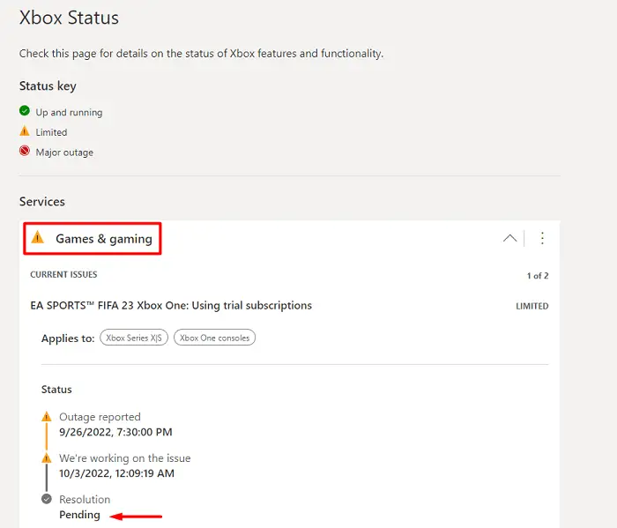Click the Services section heading
The width and height of the screenshot is (617, 528).
(x=42, y=202)
